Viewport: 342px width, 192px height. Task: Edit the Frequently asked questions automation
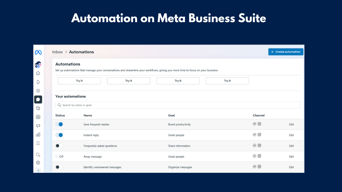tap(292, 146)
